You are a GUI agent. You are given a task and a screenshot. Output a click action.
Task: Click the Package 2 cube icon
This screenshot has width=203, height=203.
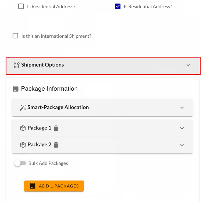23,145
